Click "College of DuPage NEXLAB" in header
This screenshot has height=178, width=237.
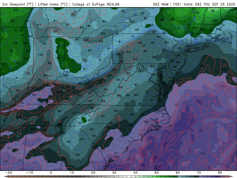pos(96,4)
